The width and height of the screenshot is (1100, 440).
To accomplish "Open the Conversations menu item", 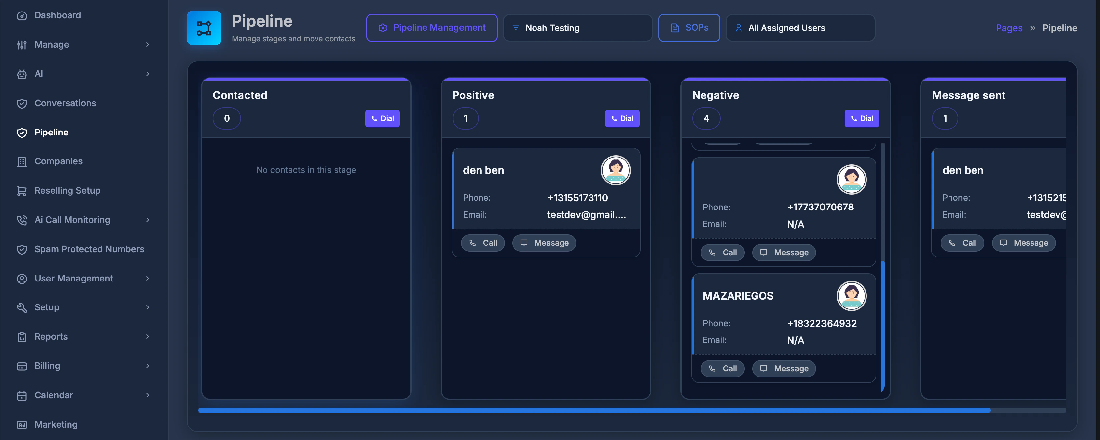I will 65,103.
